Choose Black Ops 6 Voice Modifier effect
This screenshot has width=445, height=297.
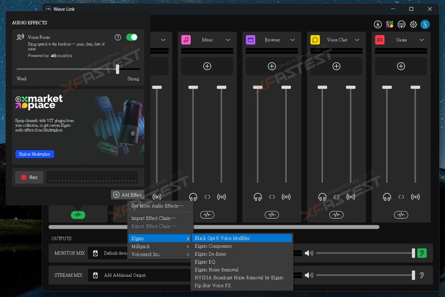[242, 238]
